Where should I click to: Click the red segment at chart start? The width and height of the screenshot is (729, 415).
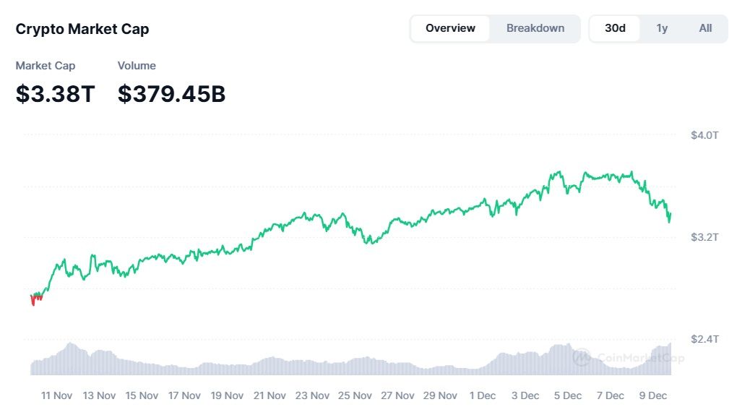pos(34,300)
